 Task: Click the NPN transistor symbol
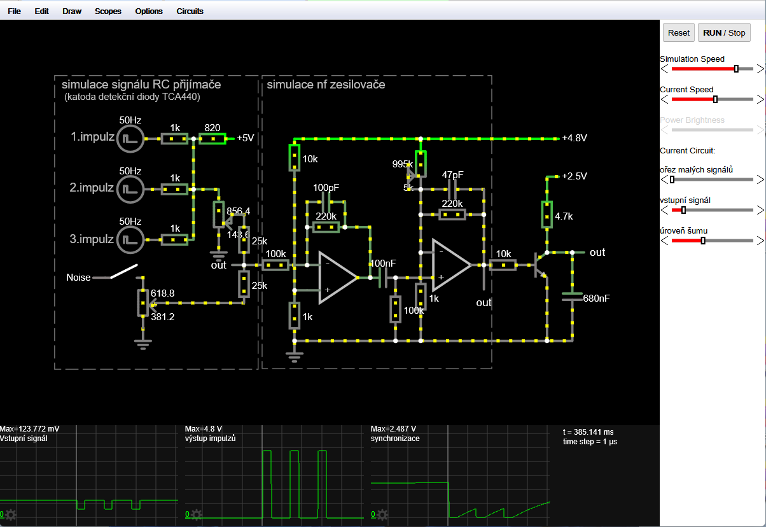point(541,265)
